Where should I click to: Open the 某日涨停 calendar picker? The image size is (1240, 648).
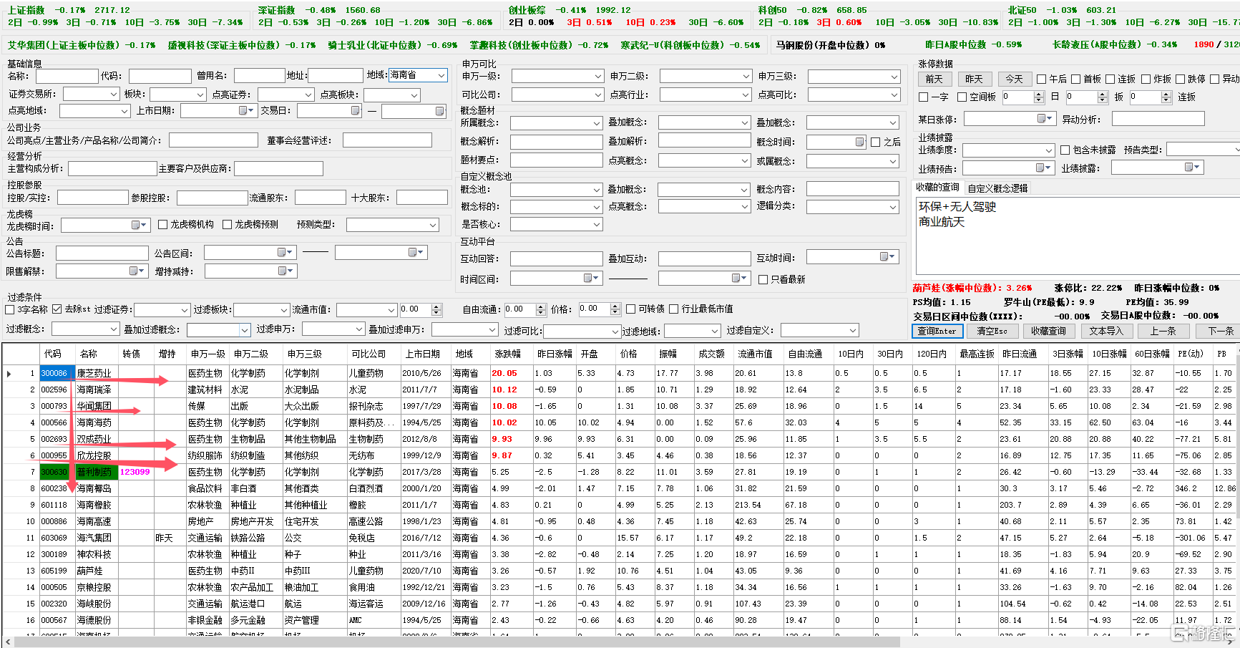tap(1045, 118)
